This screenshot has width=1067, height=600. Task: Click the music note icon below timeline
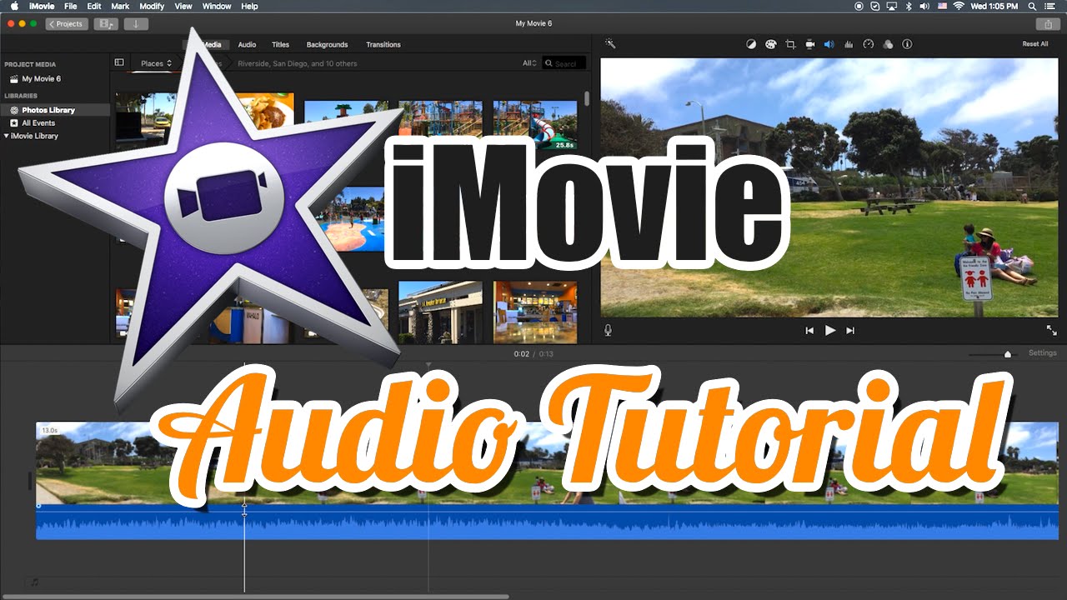coord(34,582)
